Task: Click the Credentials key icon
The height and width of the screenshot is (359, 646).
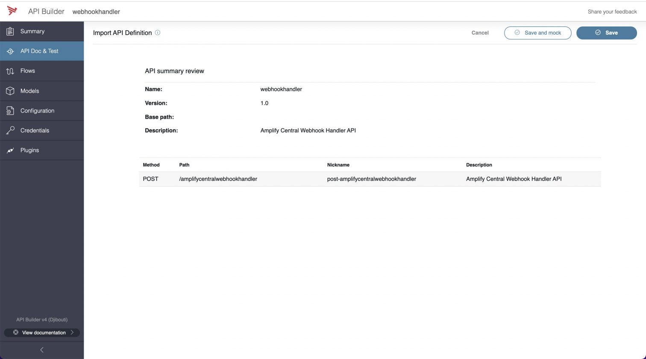Action: (x=10, y=130)
